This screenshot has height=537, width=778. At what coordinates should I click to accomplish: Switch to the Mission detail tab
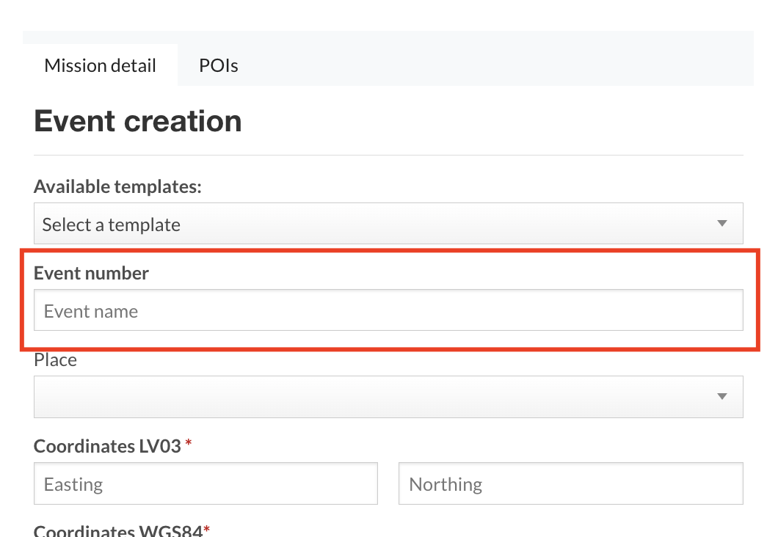tap(101, 65)
